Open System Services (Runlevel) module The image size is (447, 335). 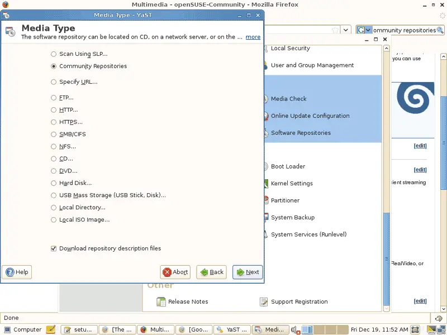click(x=309, y=234)
